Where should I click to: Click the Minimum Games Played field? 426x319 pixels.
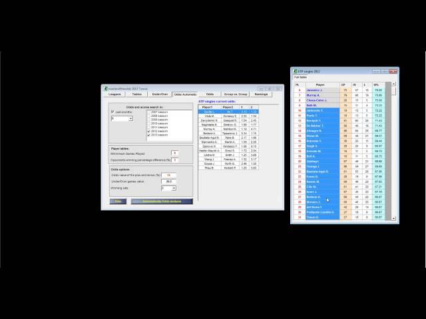pyautogui.click(x=174, y=153)
